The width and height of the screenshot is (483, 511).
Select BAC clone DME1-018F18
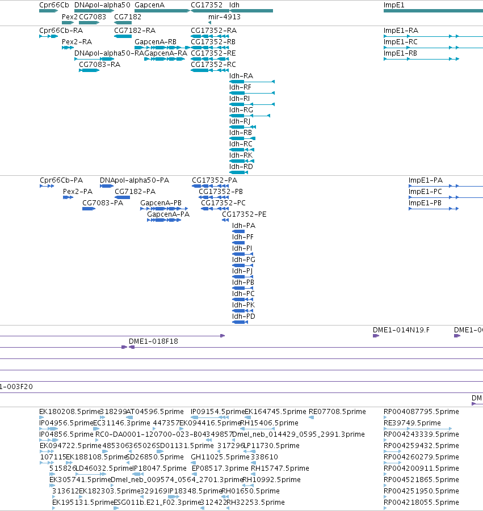(153, 341)
